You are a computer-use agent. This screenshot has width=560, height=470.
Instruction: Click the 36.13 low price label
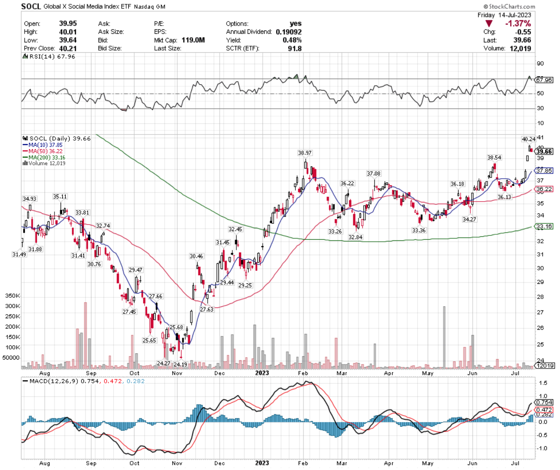click(x=504, y=197)
